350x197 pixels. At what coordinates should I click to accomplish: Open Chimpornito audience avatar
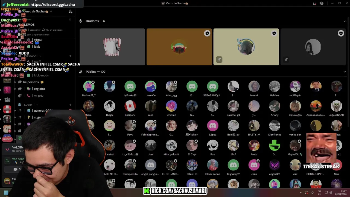click(x=130, y=165)
